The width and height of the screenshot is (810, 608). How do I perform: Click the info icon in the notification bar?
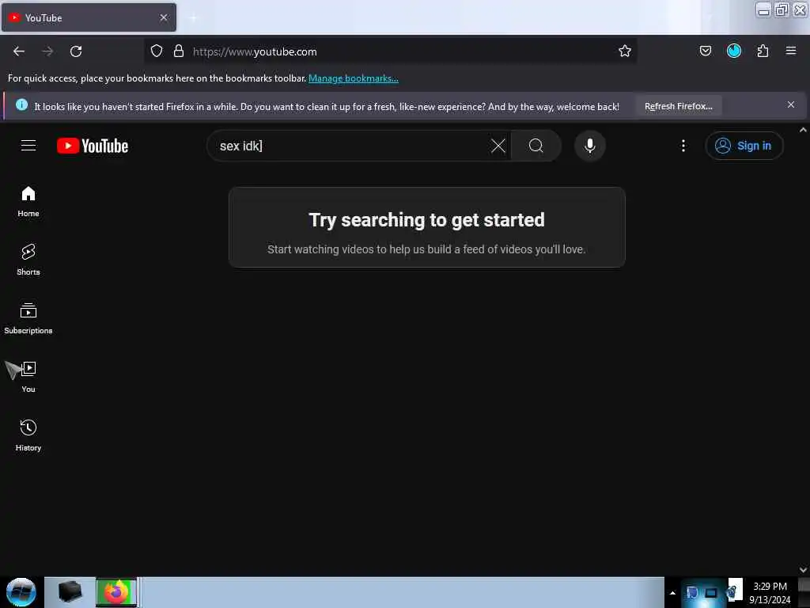(21, 105)
